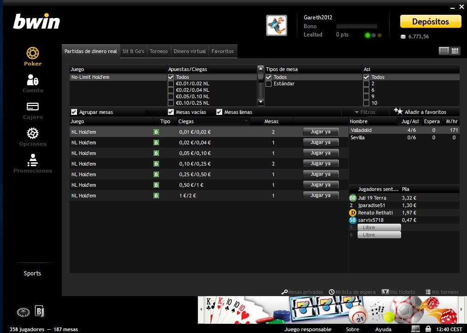This screenshot has width=467, height=333.
Task: Click the D dealer badge beside Renato Rethati
Action: pos(353,213)
